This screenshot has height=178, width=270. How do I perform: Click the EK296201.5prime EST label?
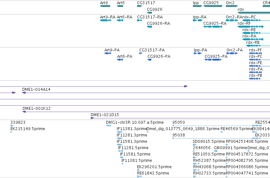click(154, 167)
